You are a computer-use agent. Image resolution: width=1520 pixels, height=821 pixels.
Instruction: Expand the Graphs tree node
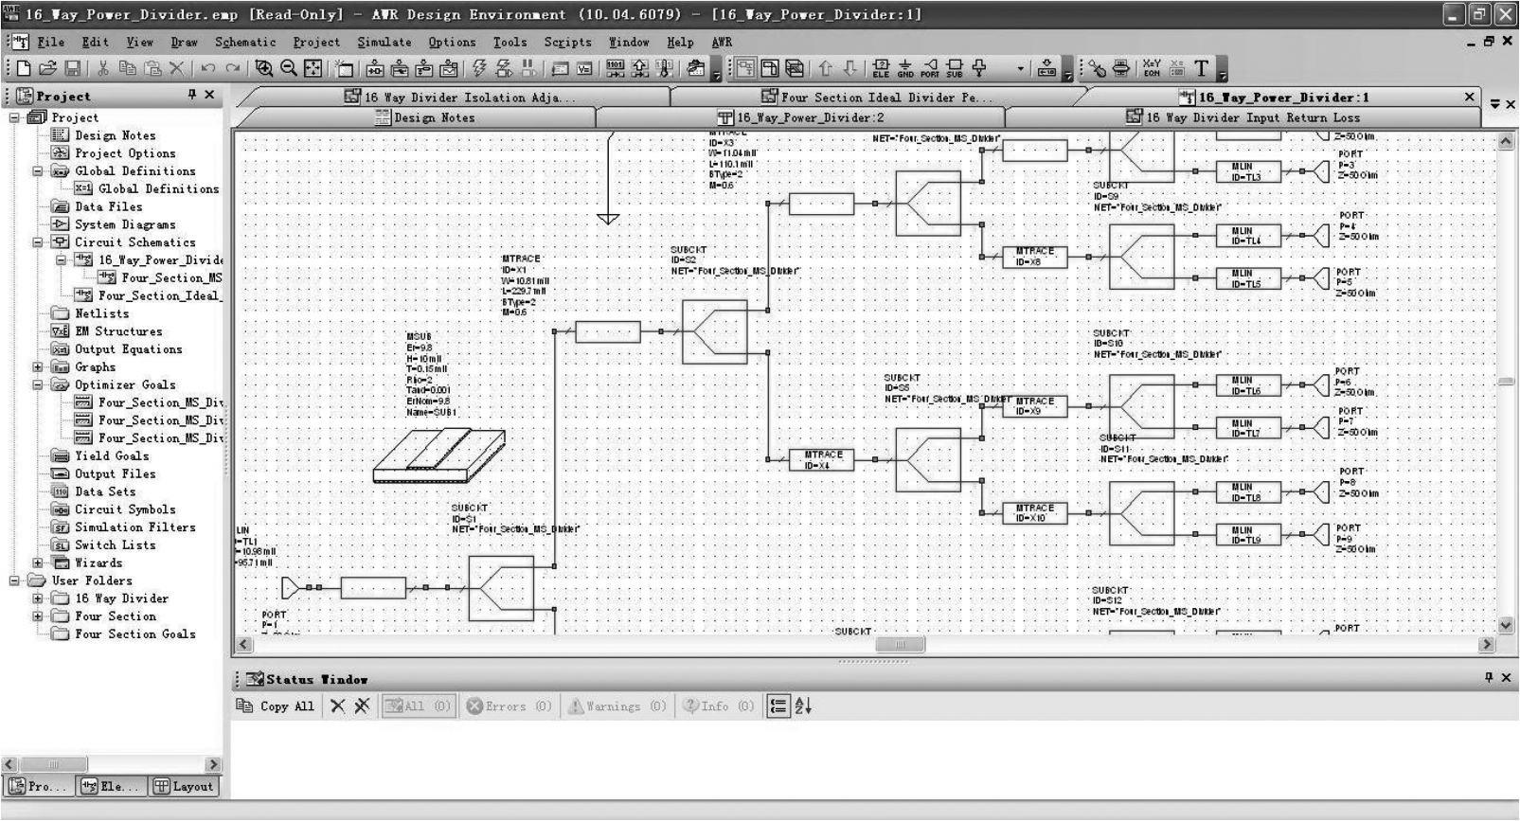point(38,367)
